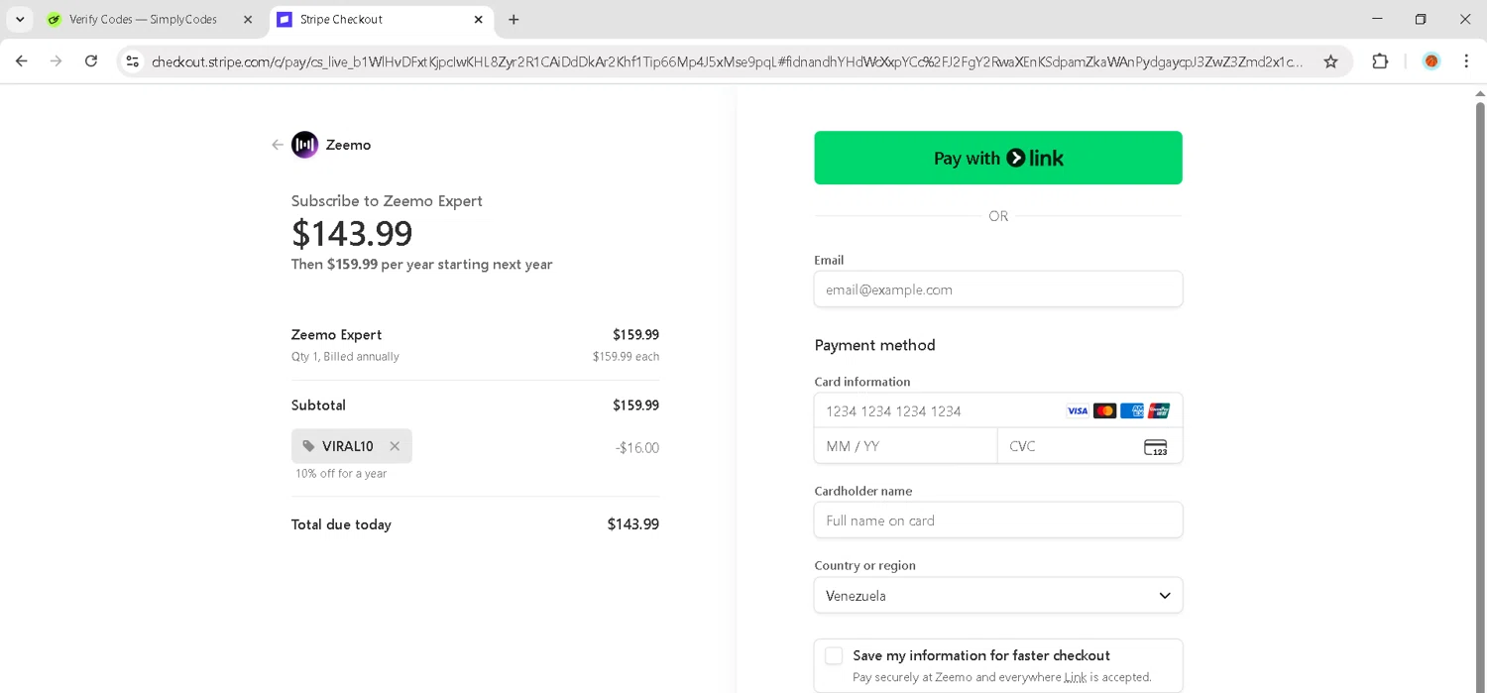The width and height of the screenshot is (1487, 693).
Task: Click the Link underlined text in checkout note
Action: [1076, 677]
